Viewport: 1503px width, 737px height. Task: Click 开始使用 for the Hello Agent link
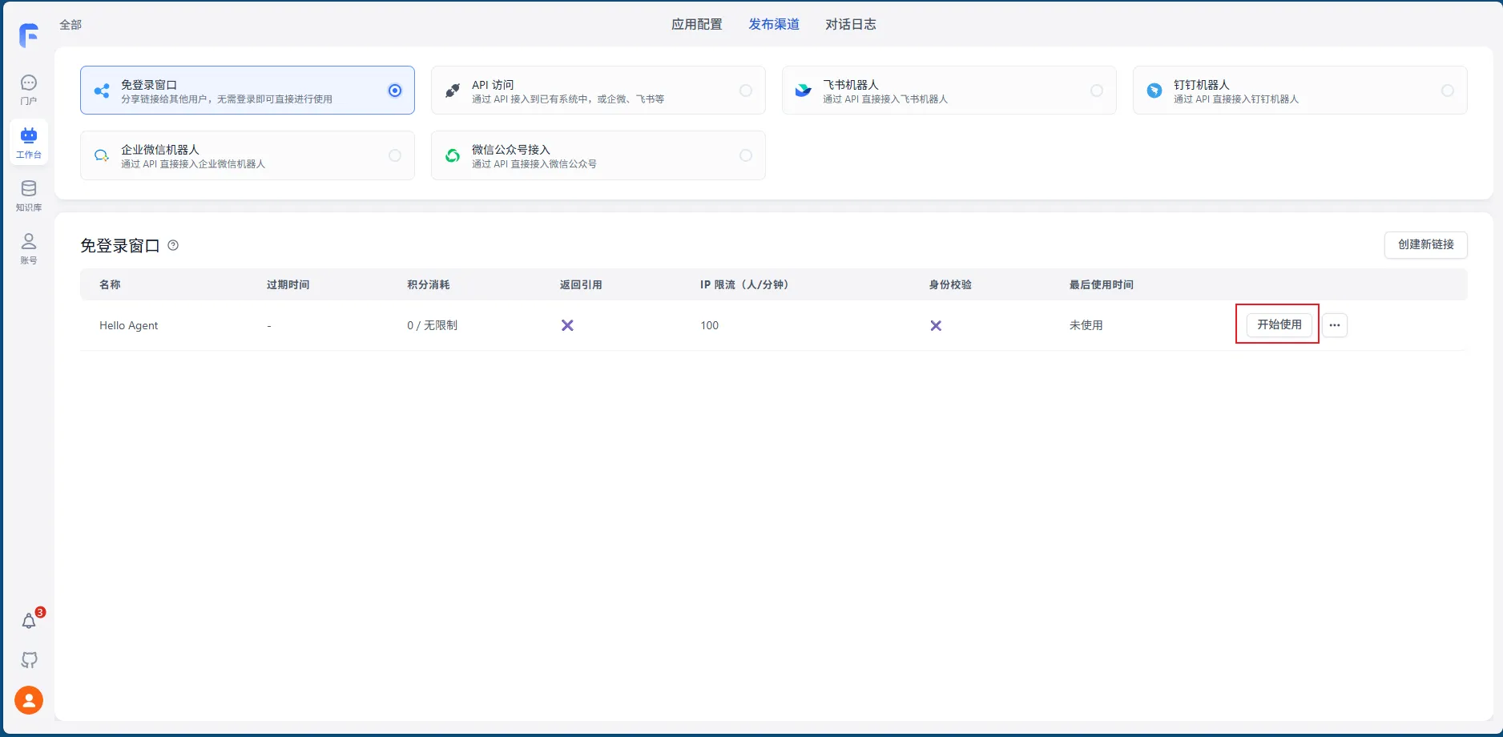[1278, 325]
